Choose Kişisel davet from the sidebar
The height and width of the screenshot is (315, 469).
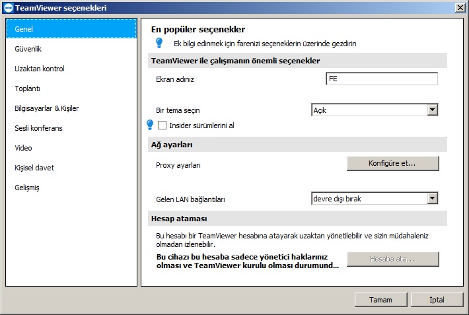pyautogui.click(x=71, y=168)
